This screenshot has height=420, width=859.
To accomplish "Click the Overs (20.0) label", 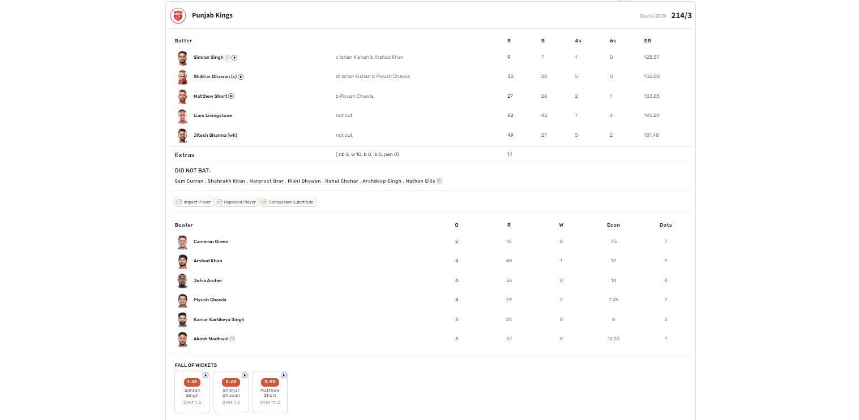I will (653, 16).
